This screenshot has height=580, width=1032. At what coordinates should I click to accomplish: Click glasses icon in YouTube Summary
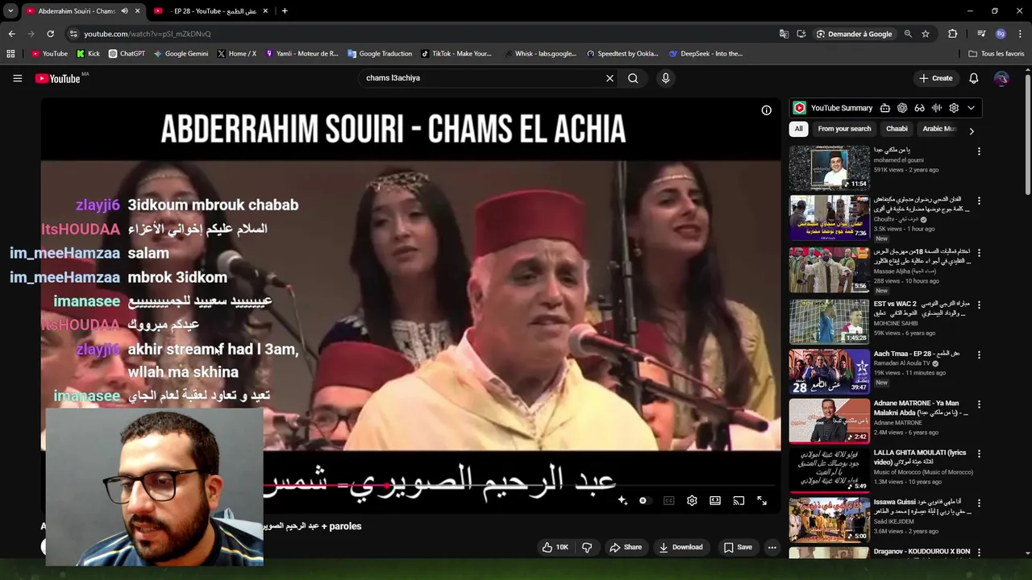click(x=919, y=108)
